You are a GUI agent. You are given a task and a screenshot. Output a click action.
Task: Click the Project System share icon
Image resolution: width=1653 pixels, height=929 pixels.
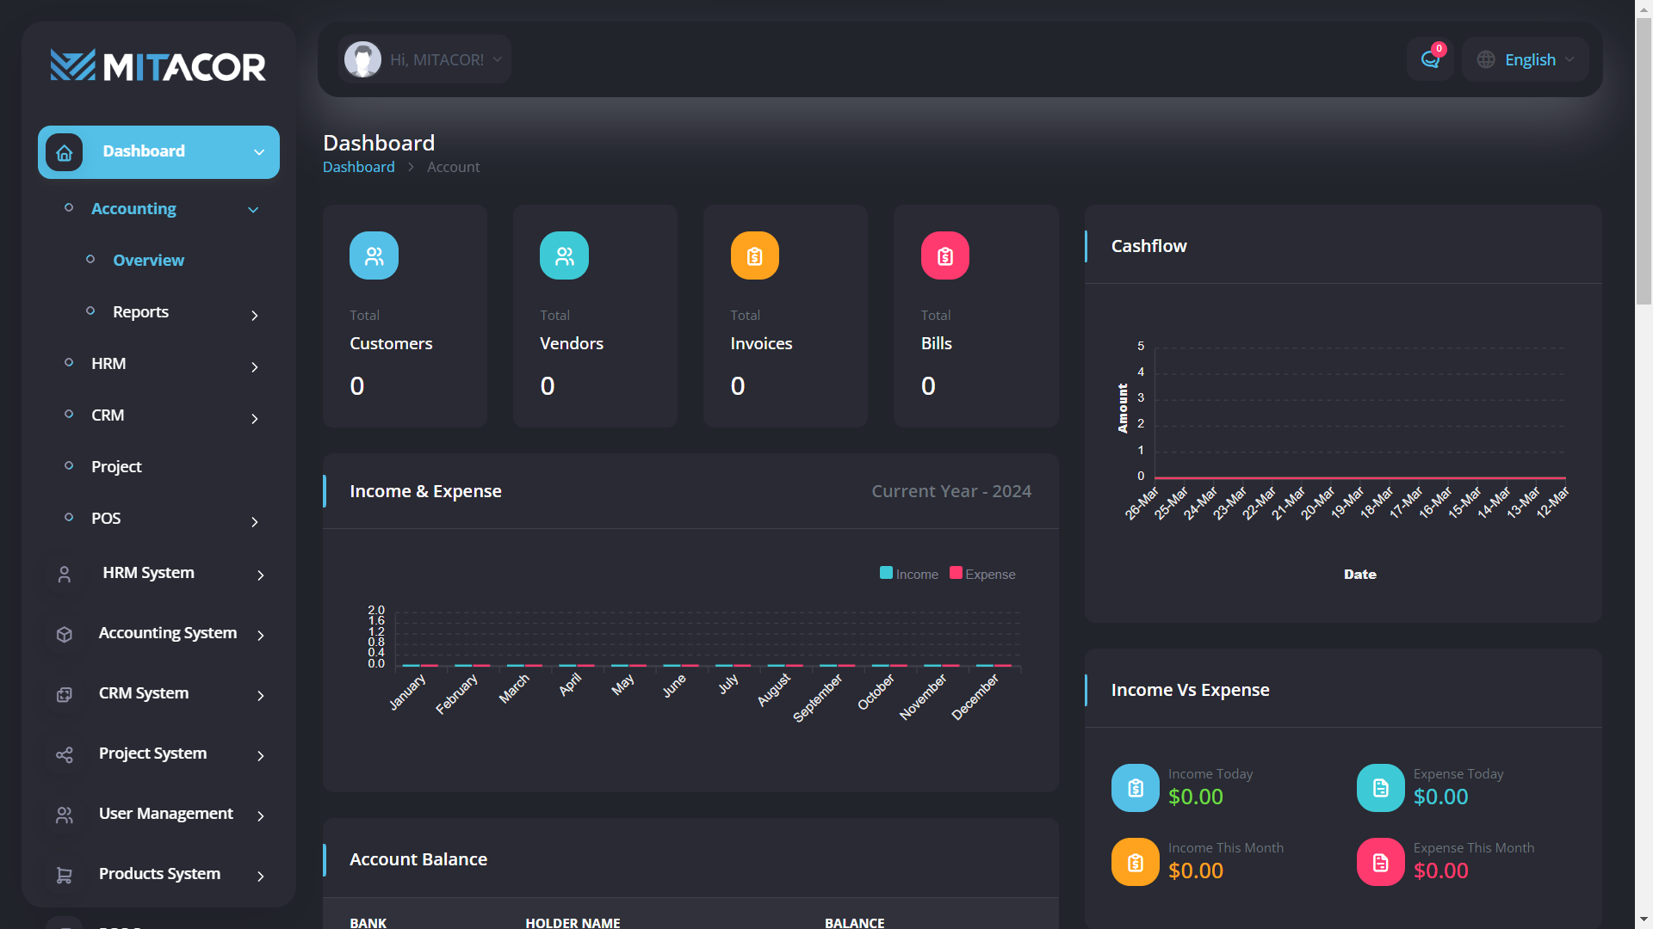[x=65, y=754]
